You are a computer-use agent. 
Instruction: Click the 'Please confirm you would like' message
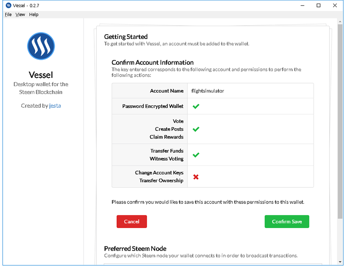(208, 202)
